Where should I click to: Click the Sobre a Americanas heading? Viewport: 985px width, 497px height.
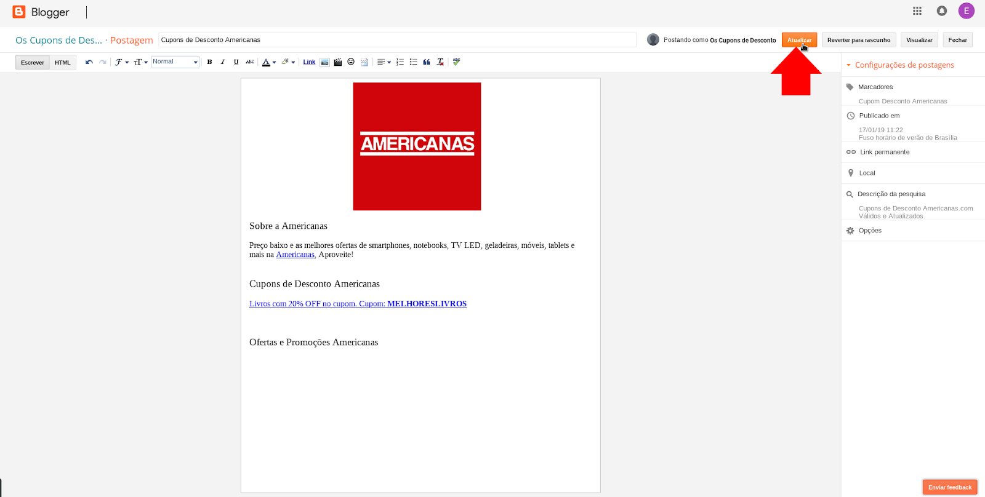288,226
